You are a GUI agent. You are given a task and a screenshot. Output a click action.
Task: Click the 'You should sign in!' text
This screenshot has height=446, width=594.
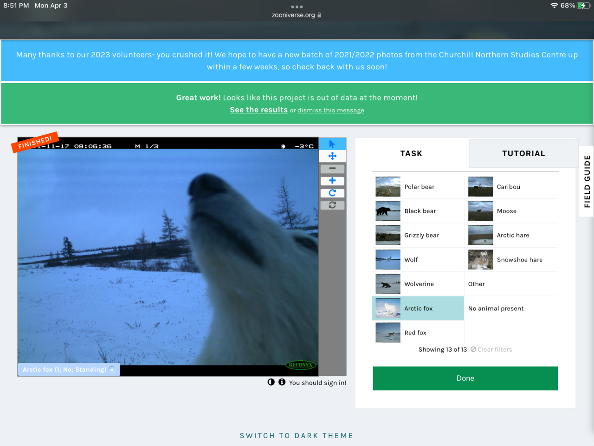(318, 383)
